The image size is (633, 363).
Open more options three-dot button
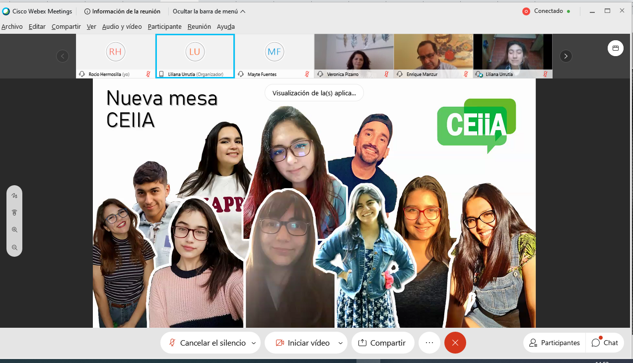(429, 343)
